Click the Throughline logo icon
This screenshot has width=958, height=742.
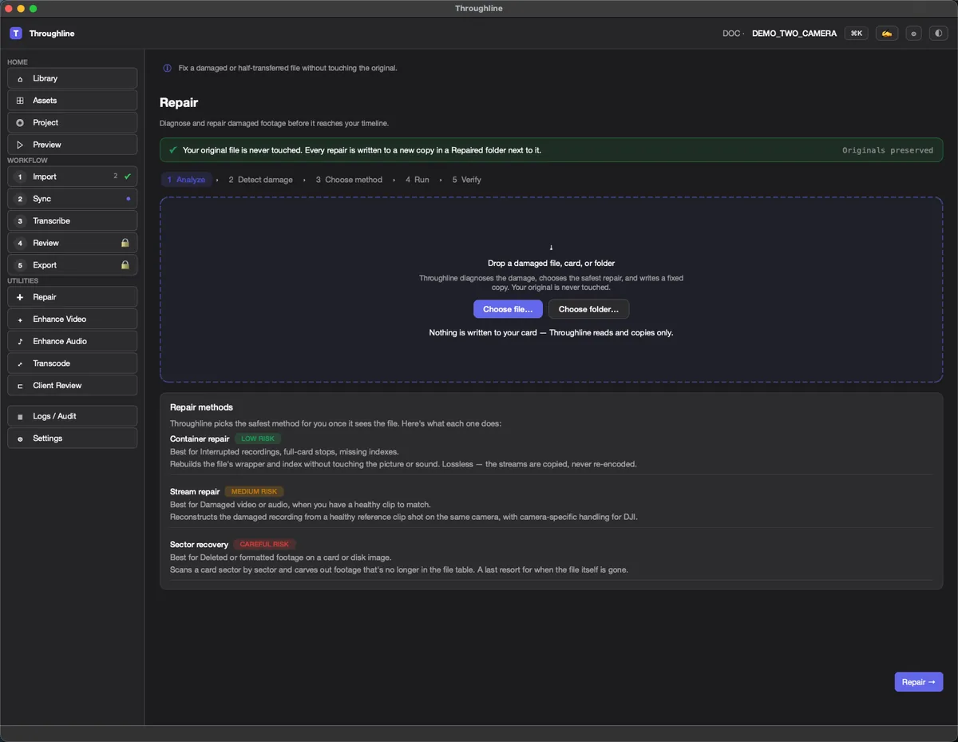coord(16,34)
